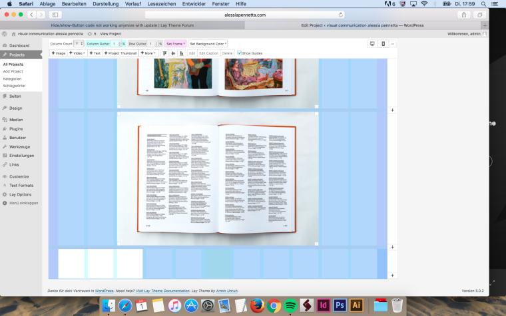Click align bottom icon in toolbar
This screenshot has width=506, height=316.
coord(182,53)
